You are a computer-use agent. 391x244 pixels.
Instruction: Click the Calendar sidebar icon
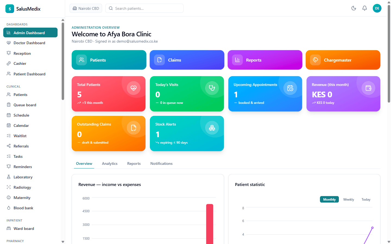coord(9,126)
